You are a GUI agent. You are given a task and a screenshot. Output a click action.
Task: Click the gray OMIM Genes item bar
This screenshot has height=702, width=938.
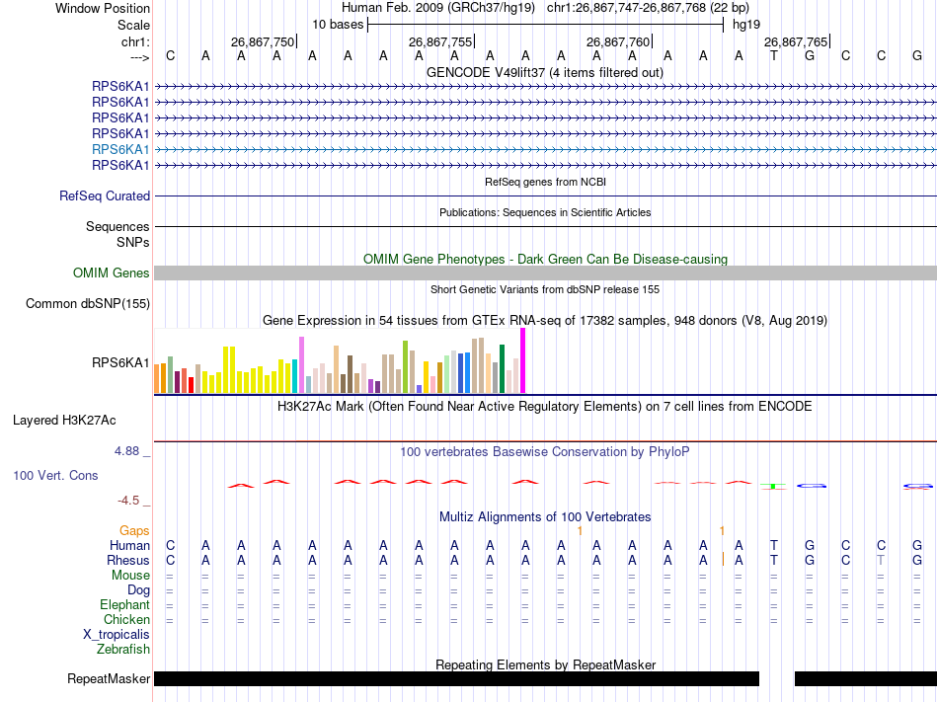(545, 273)
